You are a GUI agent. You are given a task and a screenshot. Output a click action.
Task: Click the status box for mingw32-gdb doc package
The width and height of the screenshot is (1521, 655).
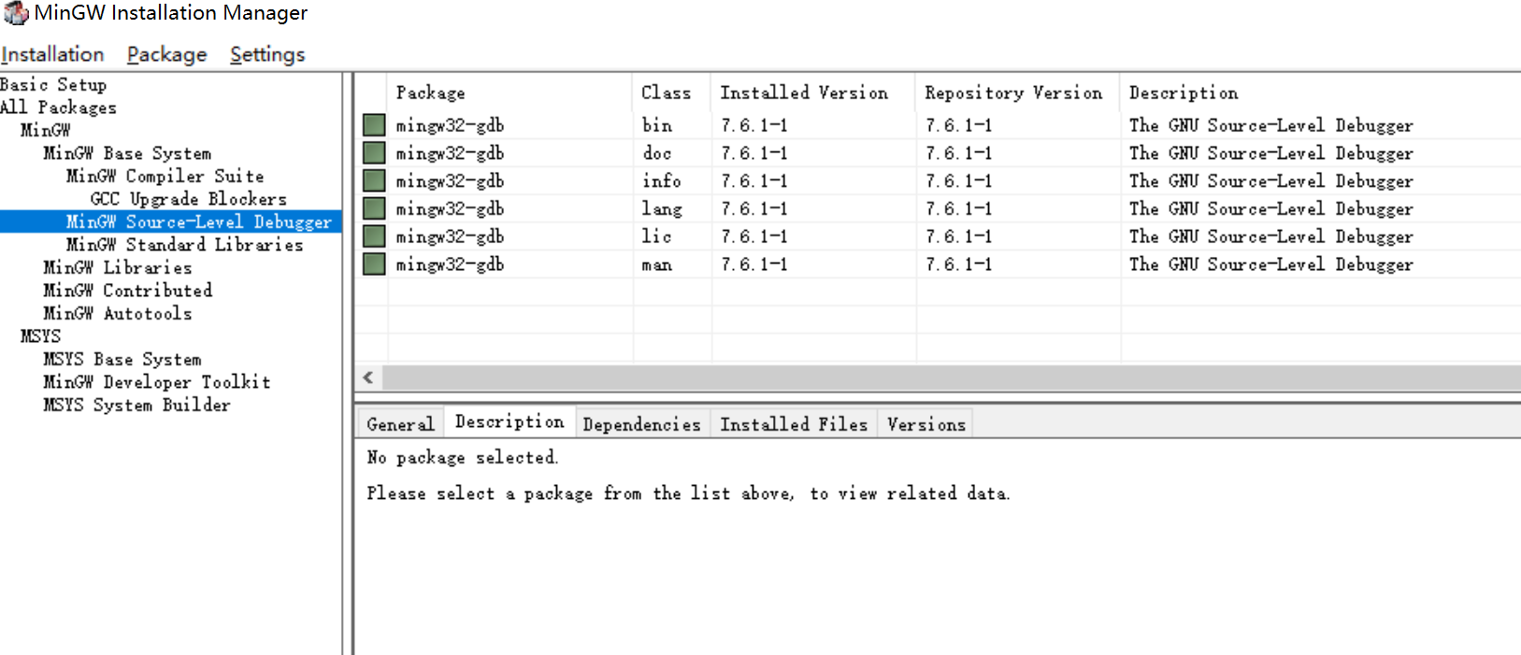(373, 152)
